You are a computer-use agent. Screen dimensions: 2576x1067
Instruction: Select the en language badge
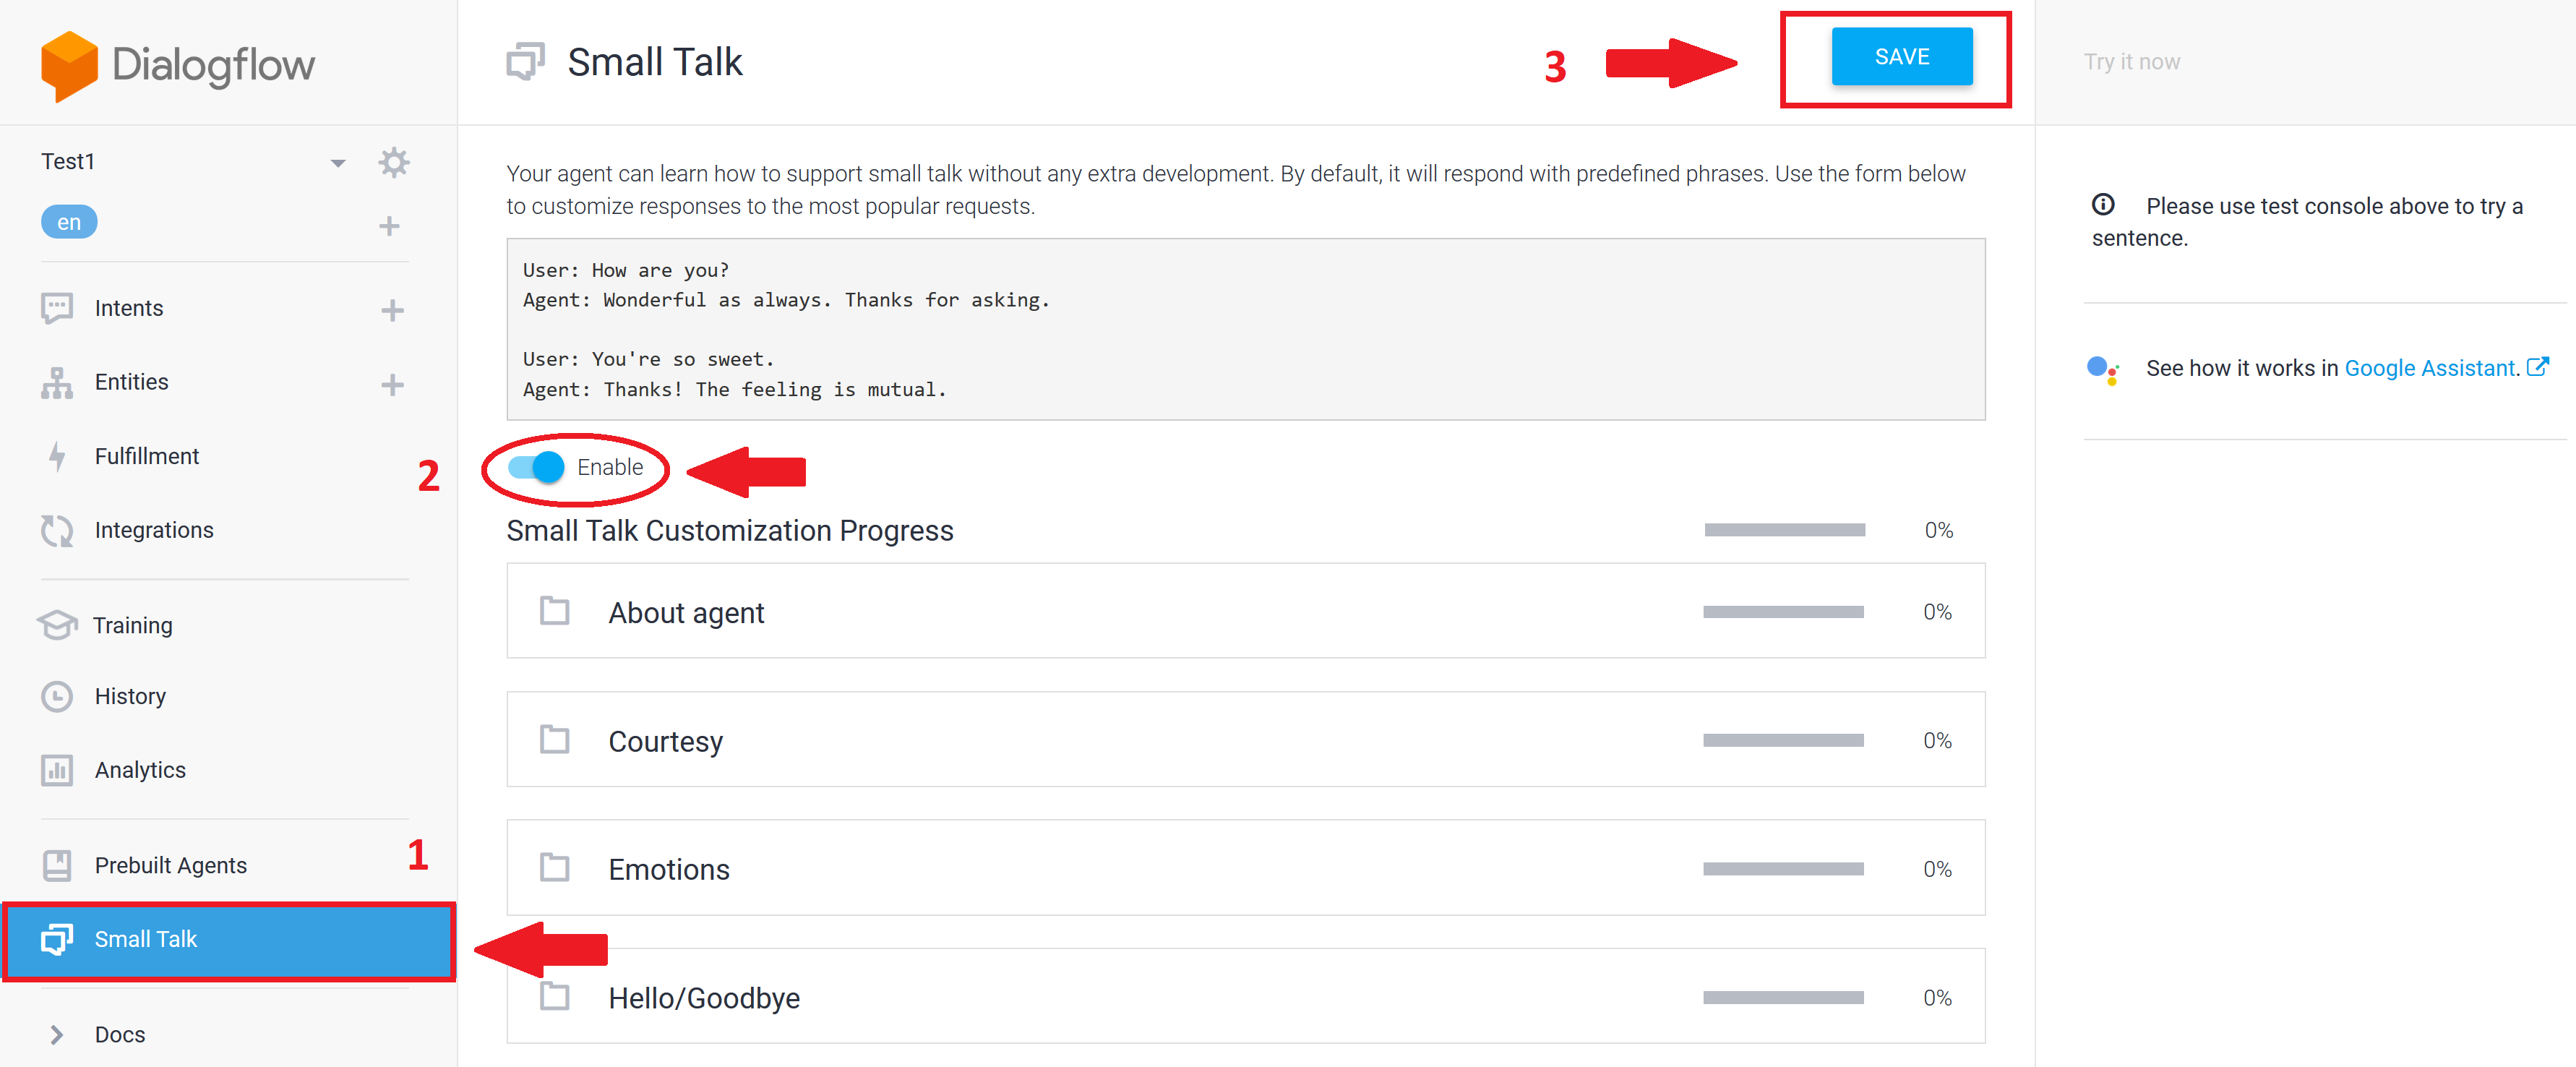(69, 222)
